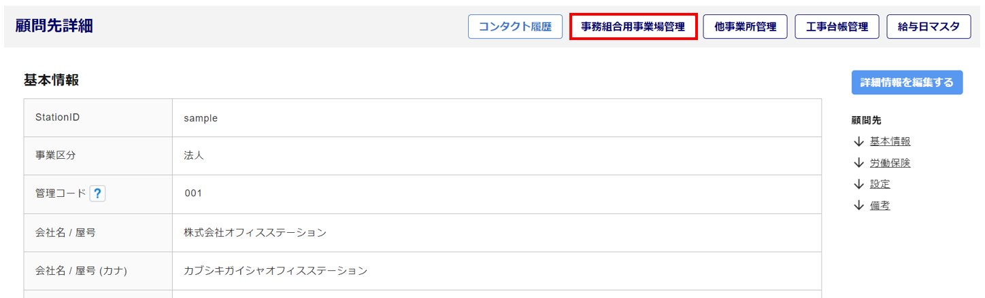Image resolution: width=985 pixels, height=298 pixels.
Task: Click the kana name カブシキガイシャオフィスステーション
Action: [x=276, y=271]
